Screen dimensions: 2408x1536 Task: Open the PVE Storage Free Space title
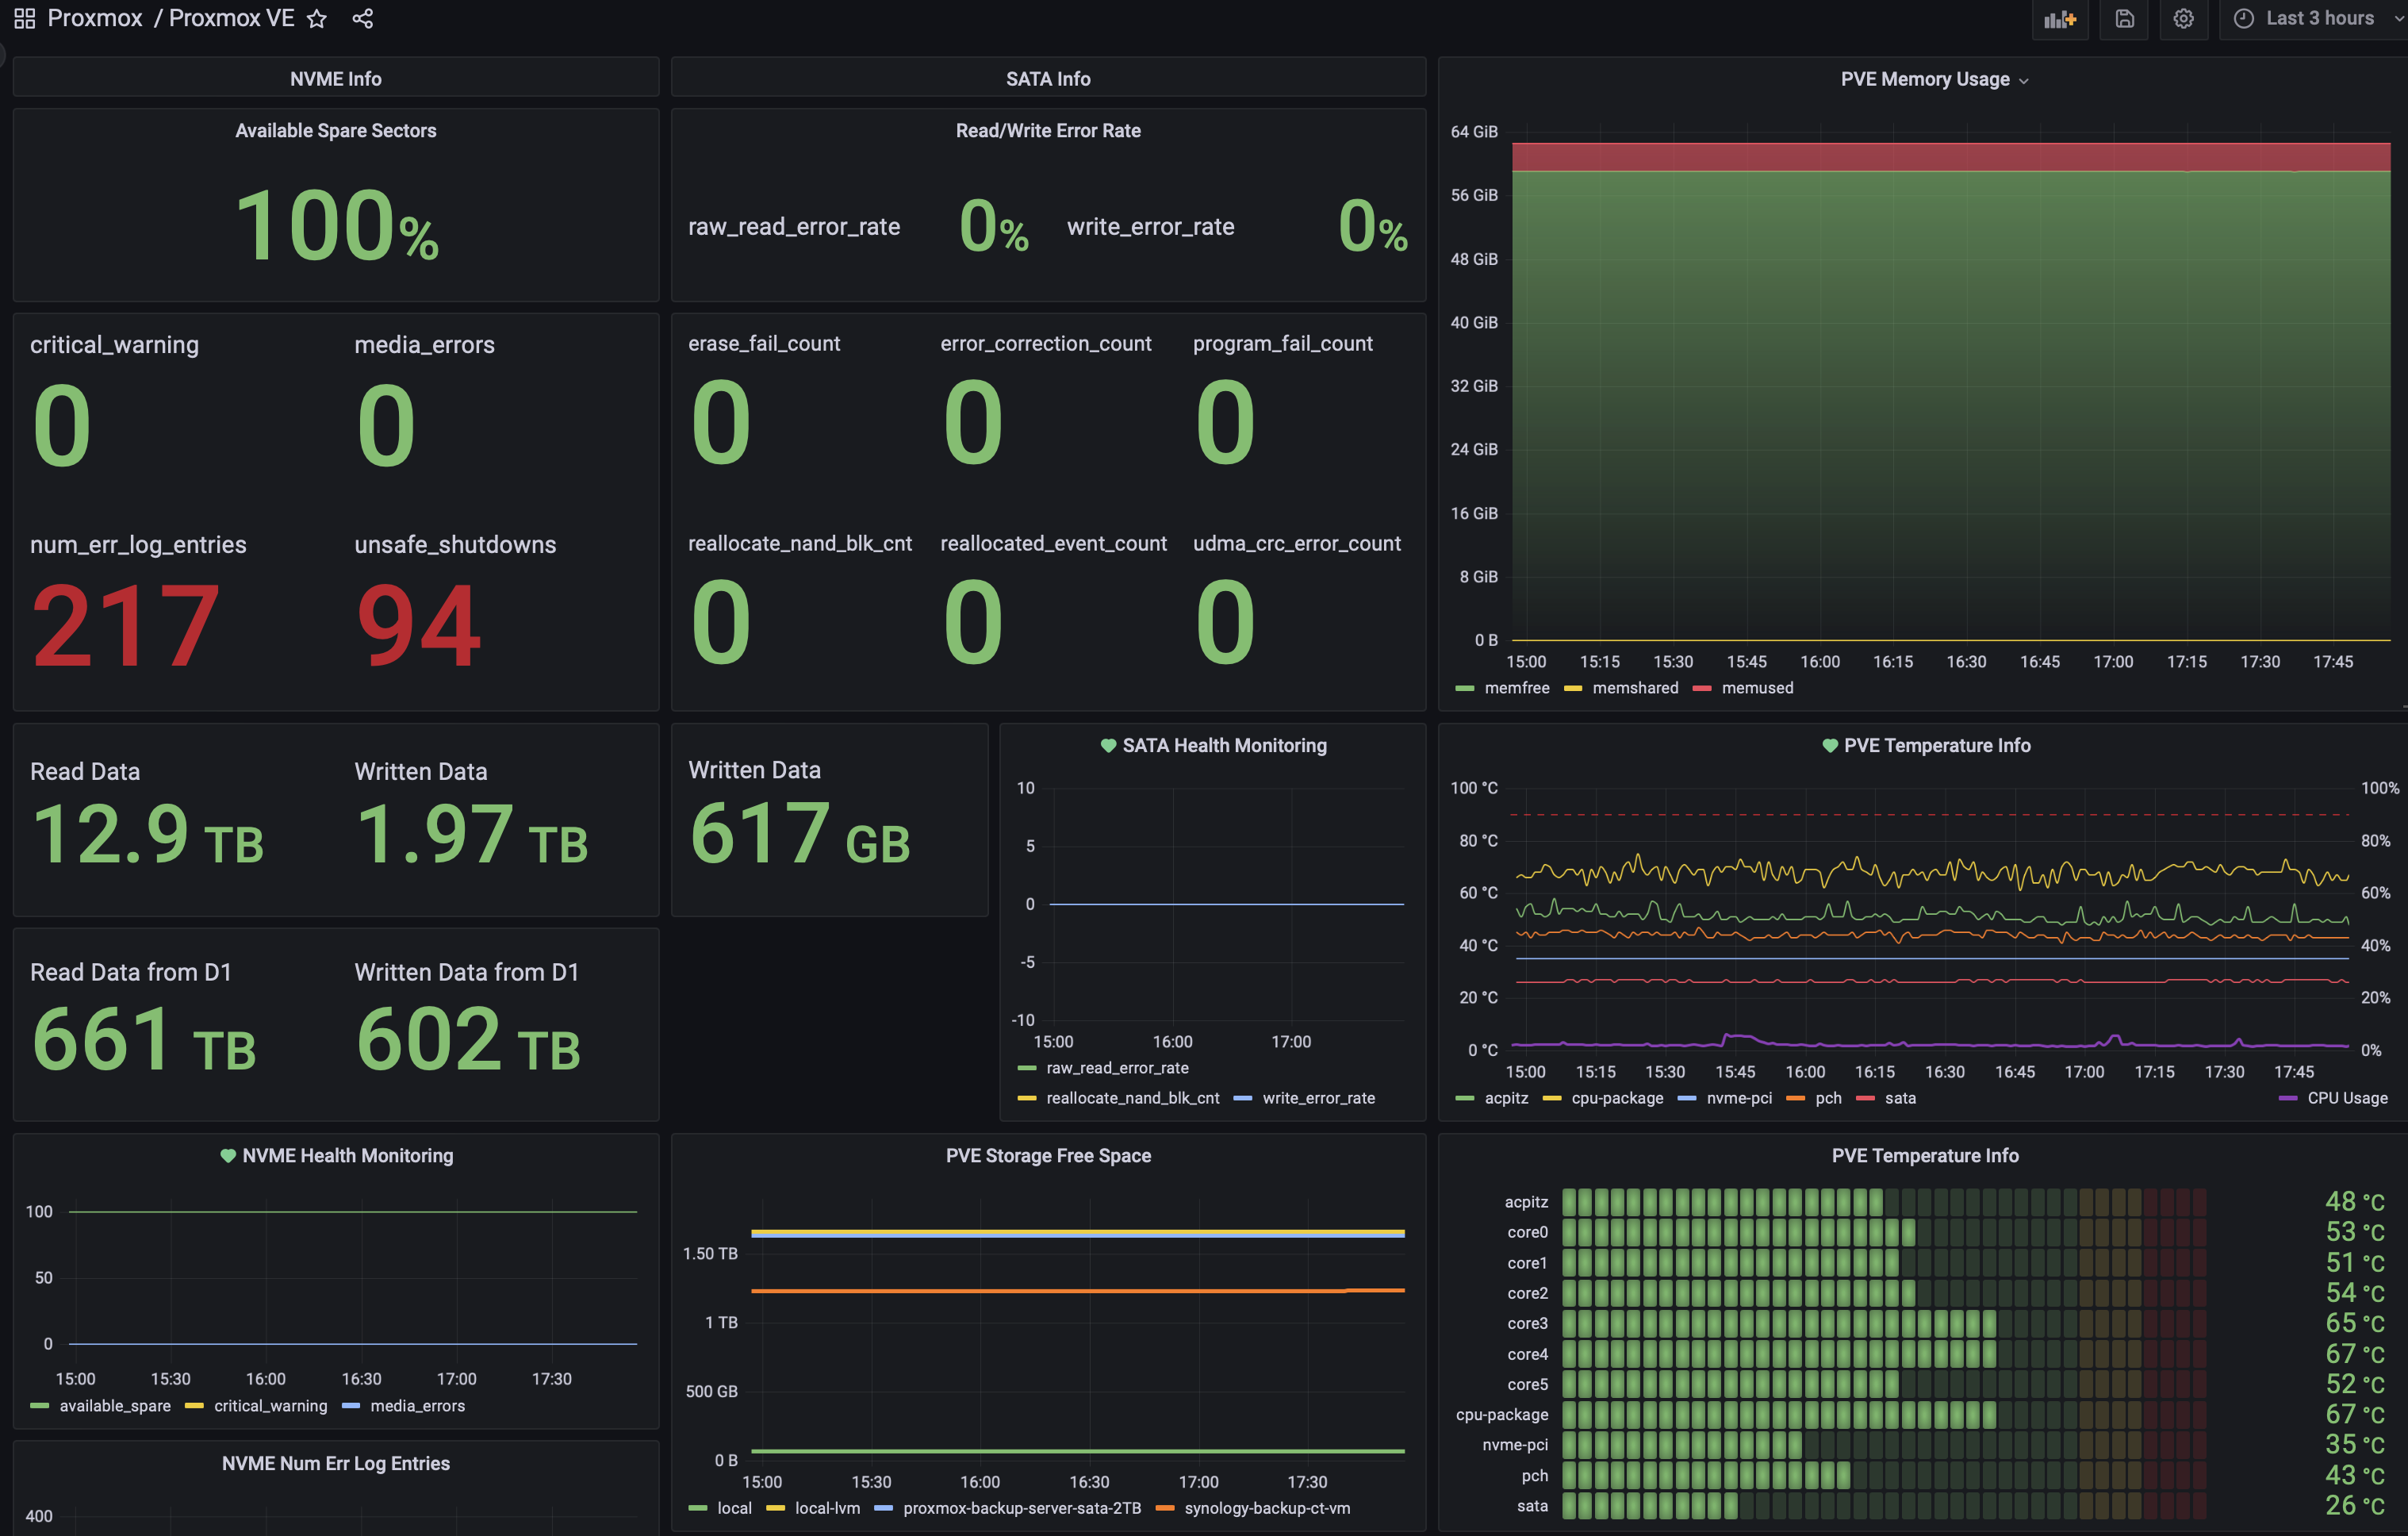(x=1048, y=1155)
